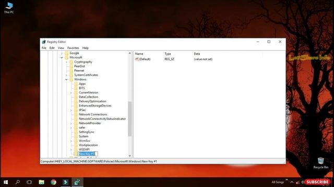Show hidden system tray icons
Viewport: 334px width, 187px height.
pyautogui.click(x=292, y=182)
